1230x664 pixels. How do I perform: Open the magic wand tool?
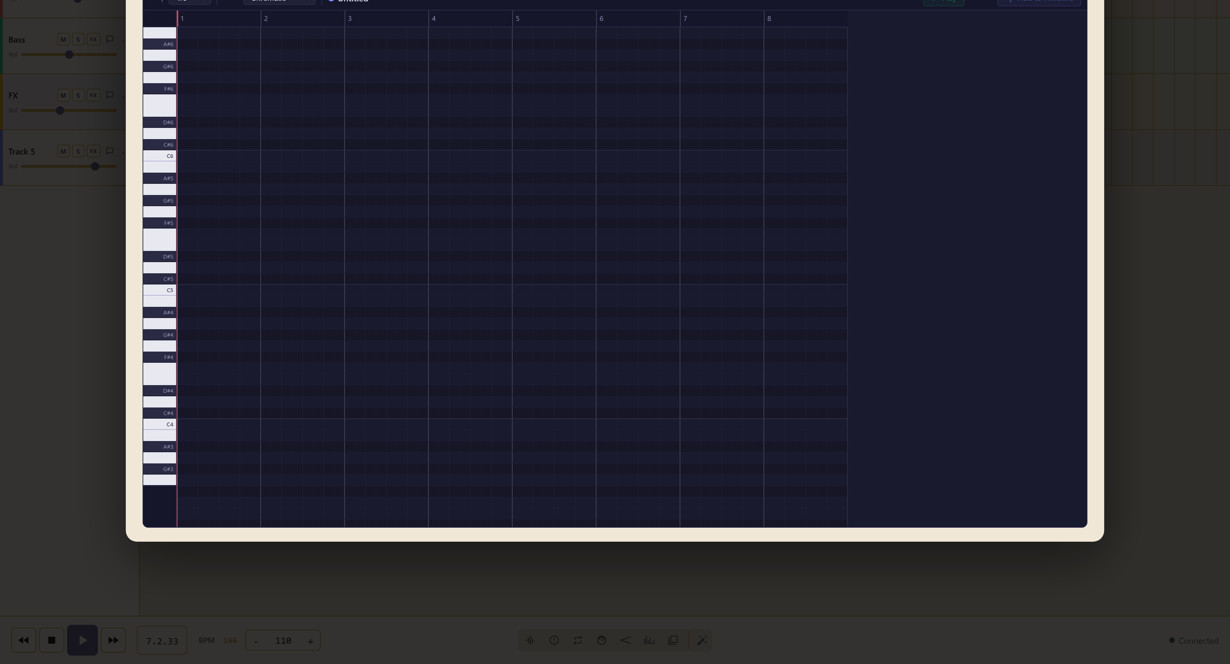702,640
